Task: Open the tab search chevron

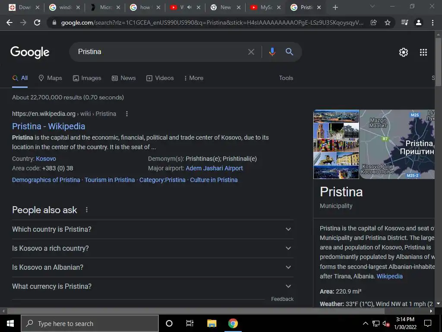Action: (x=373, y=6)
